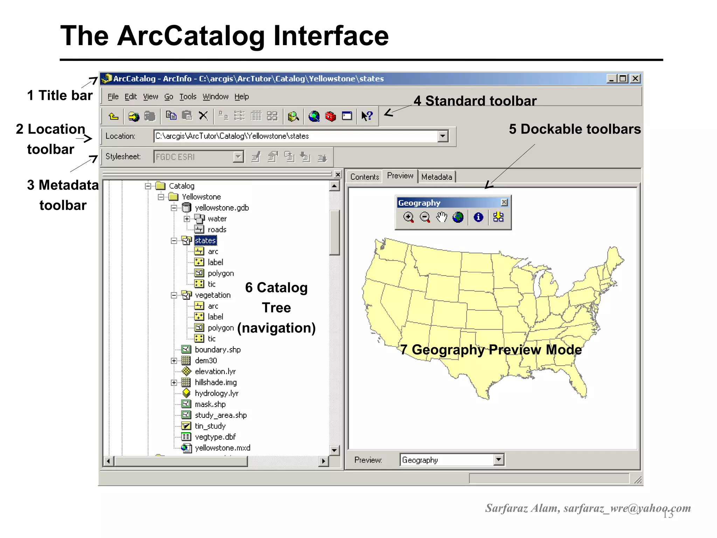This screenshot has height=538, width=717.
Task: Click What's This help pointer icon
Action: (x=367, y=116)
